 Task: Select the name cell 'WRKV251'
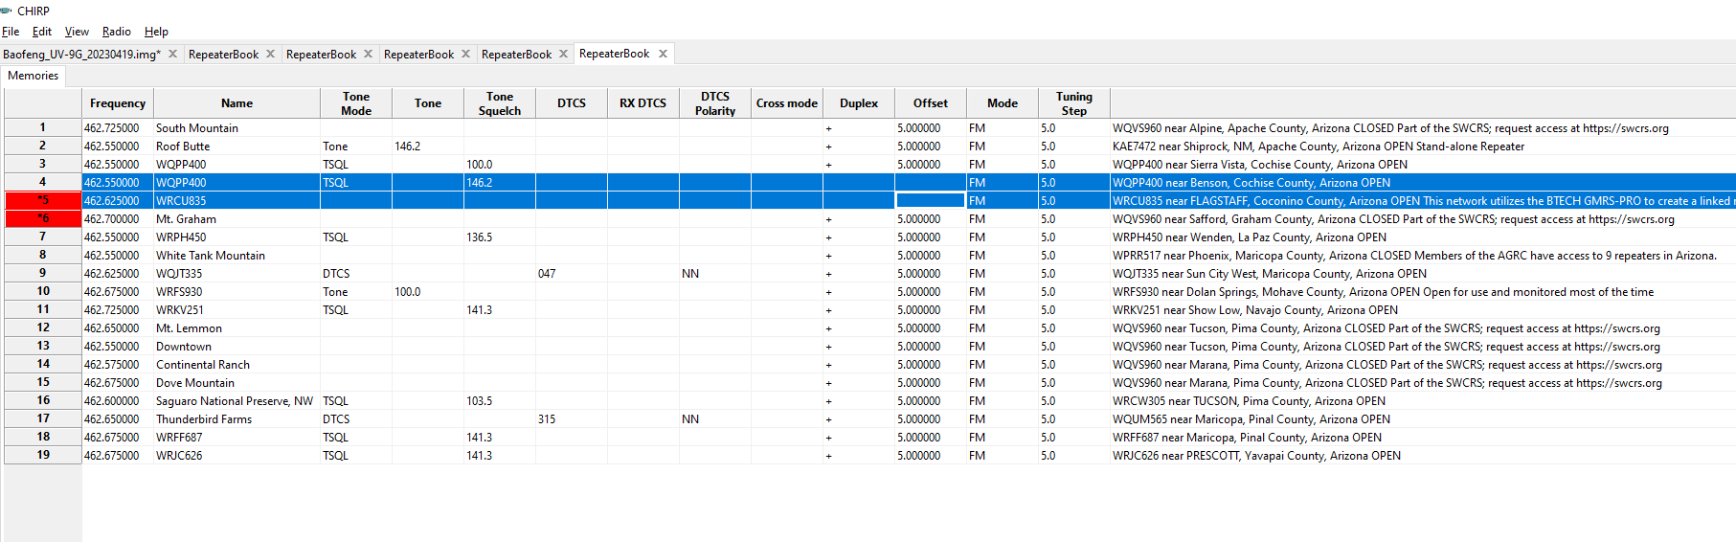pos(237,309)
